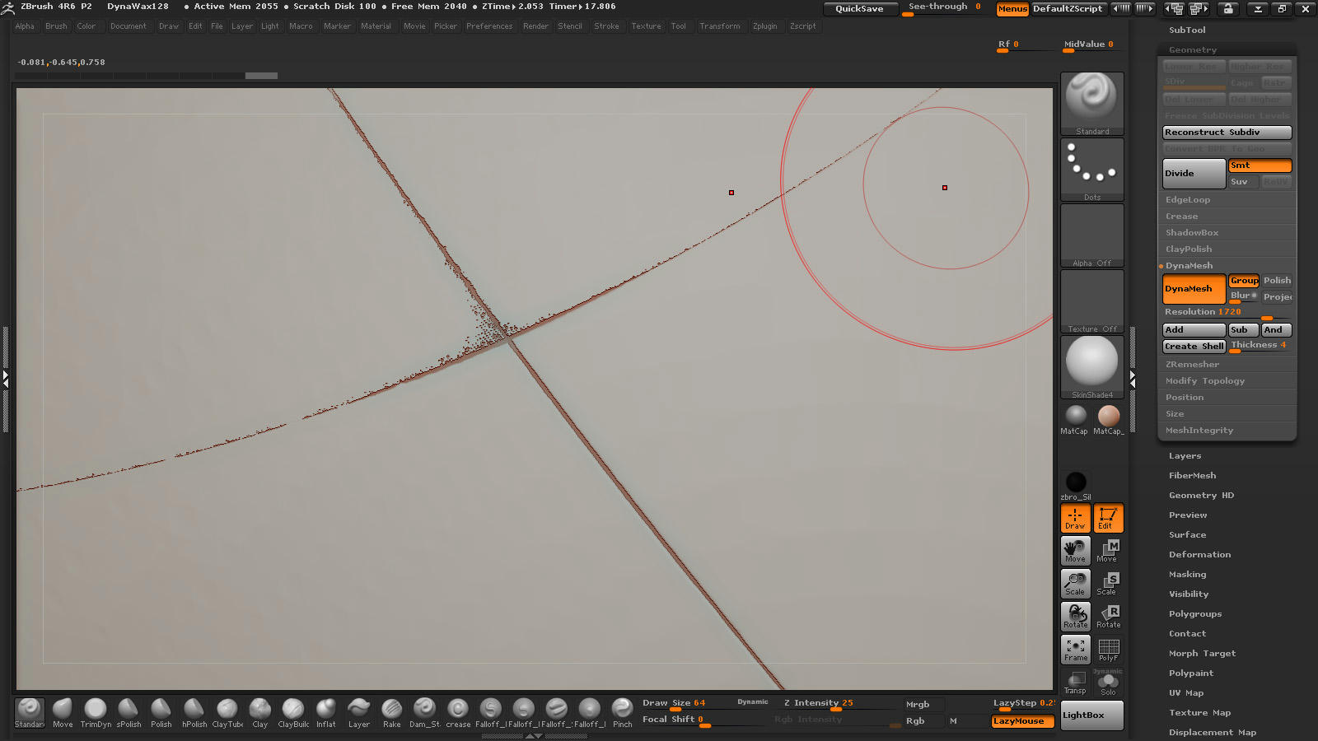Toggle the Edit mode button

(1109, 518)
